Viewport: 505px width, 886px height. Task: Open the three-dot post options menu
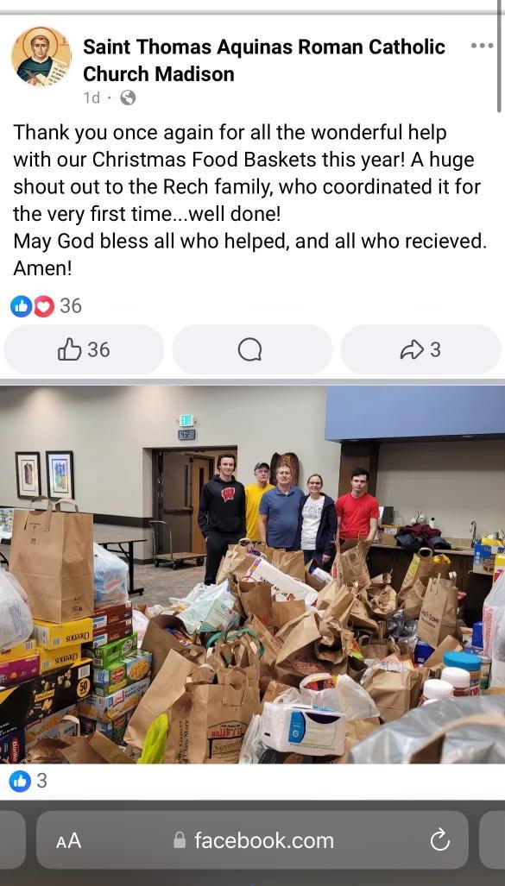pyautogui.click(x=482, y=46)
